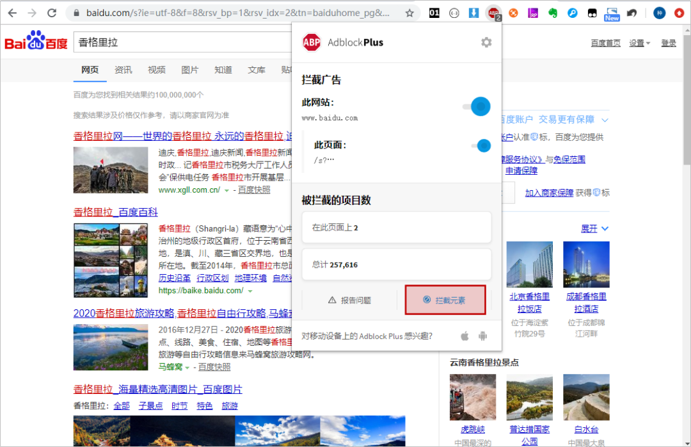Bookmark this page with the star icon

click(x=409, y=13)
